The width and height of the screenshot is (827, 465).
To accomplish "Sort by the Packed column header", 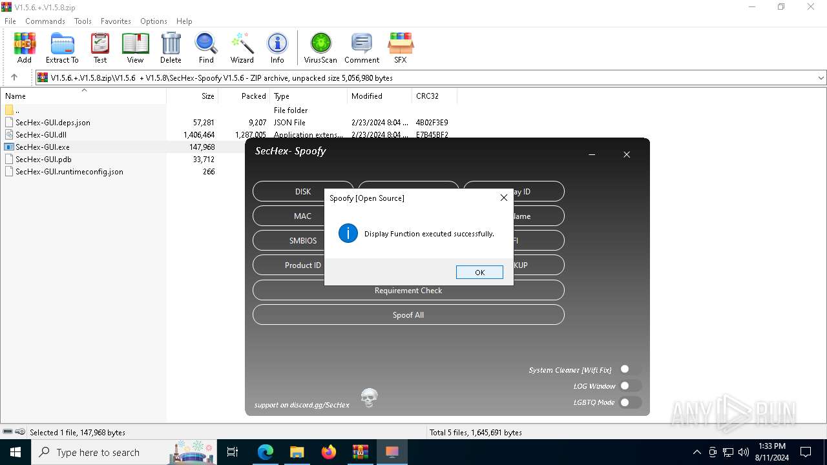I will (x=244, y=96).
